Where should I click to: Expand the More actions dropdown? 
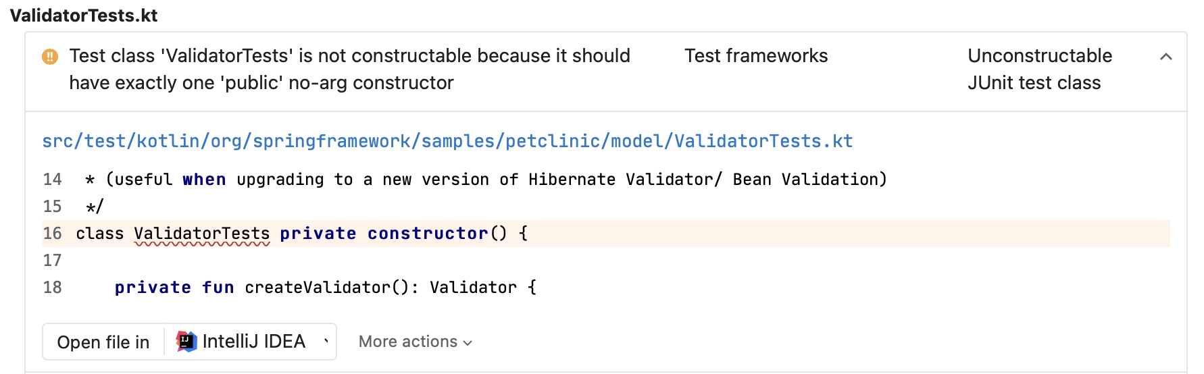click(416, 342)
